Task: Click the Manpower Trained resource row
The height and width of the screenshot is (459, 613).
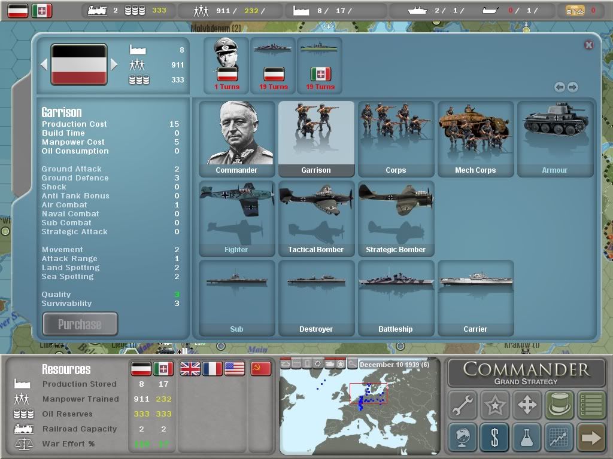Action: pos(94,399)
